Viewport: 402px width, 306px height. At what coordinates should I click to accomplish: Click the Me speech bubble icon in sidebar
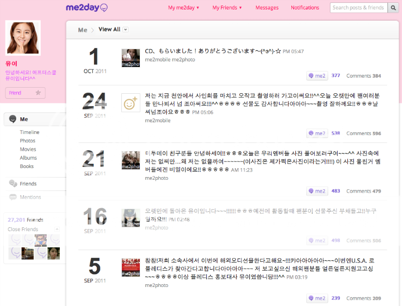pos(12,119)
